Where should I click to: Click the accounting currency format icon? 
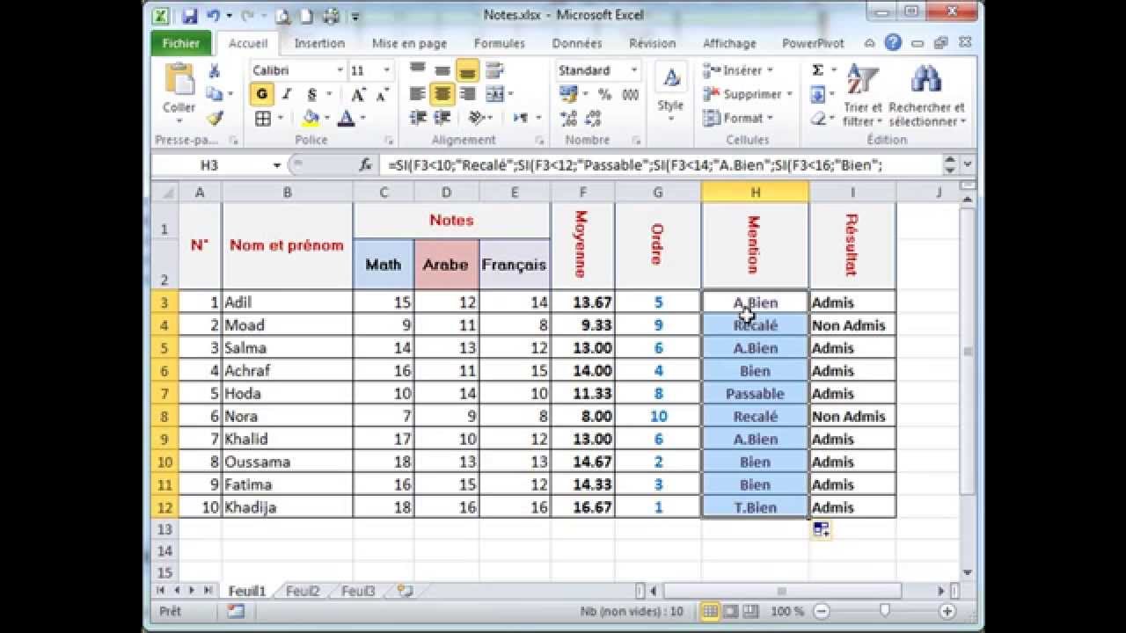coord(568,94)
